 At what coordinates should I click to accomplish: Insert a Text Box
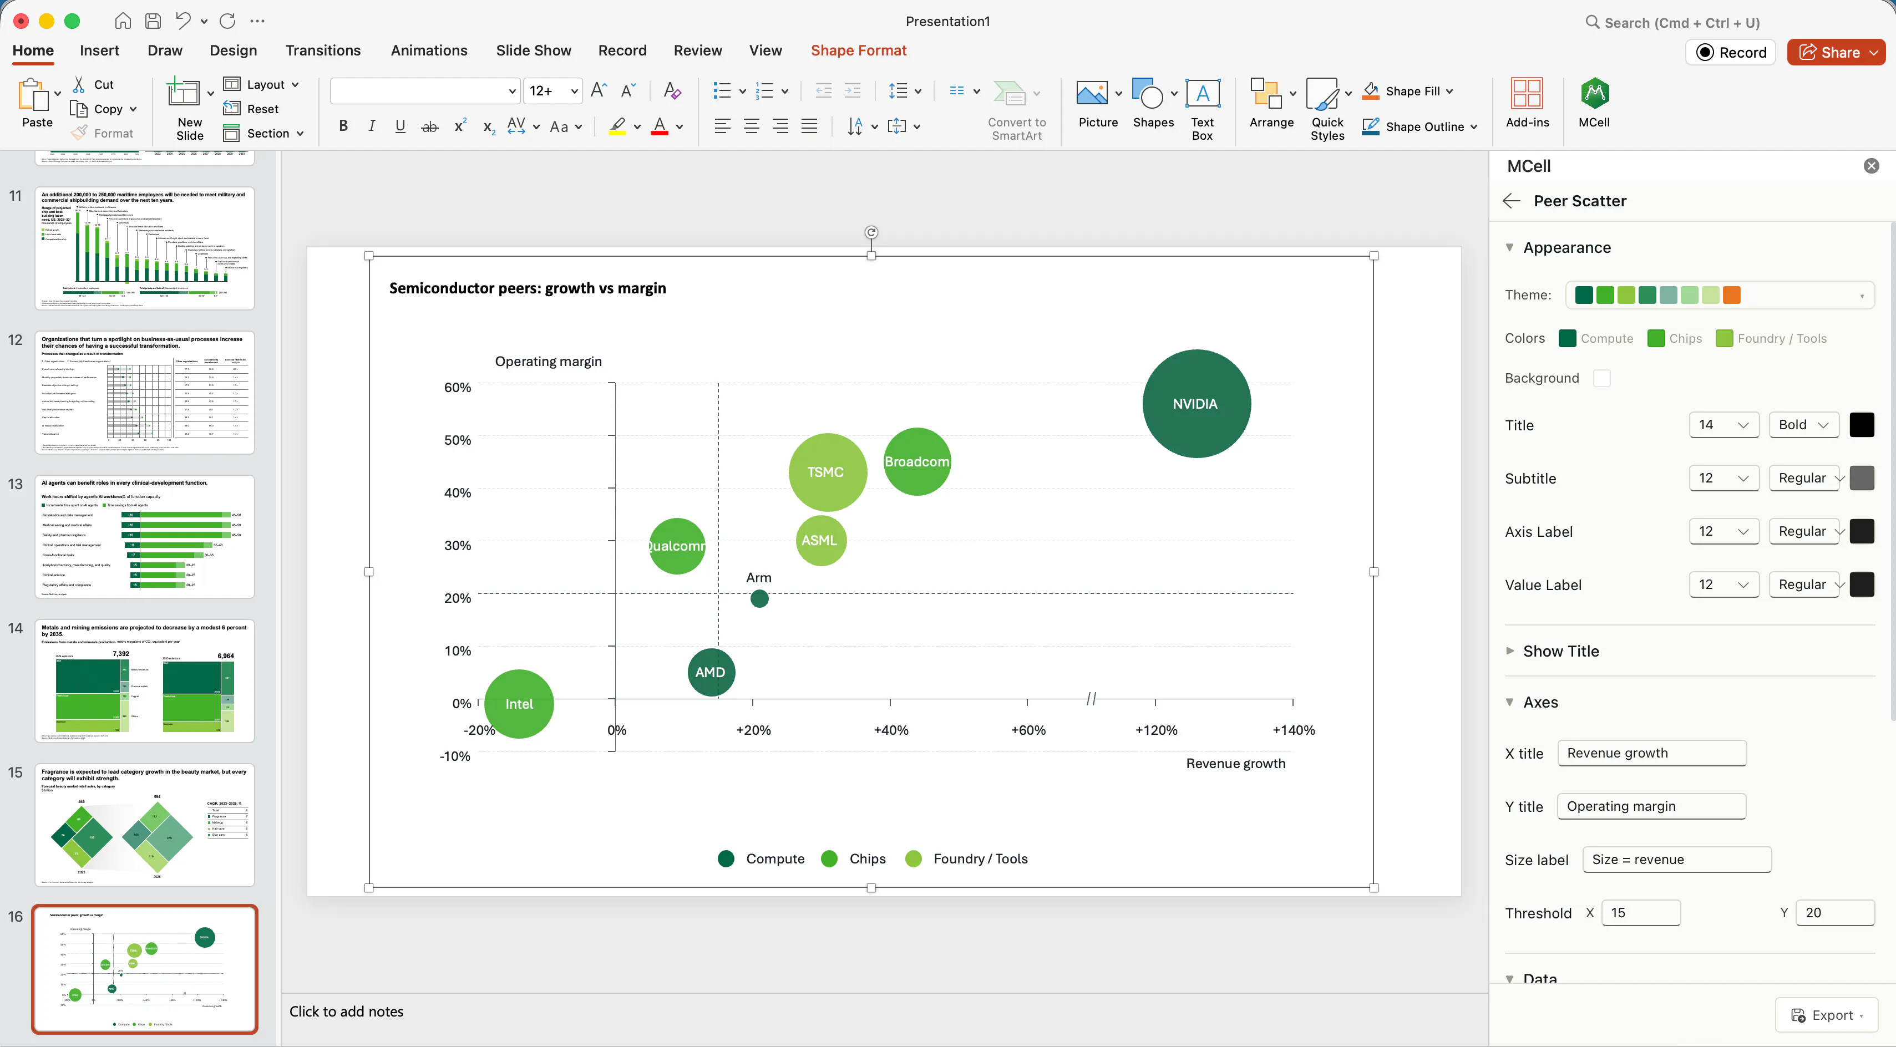pos(1203,109)
